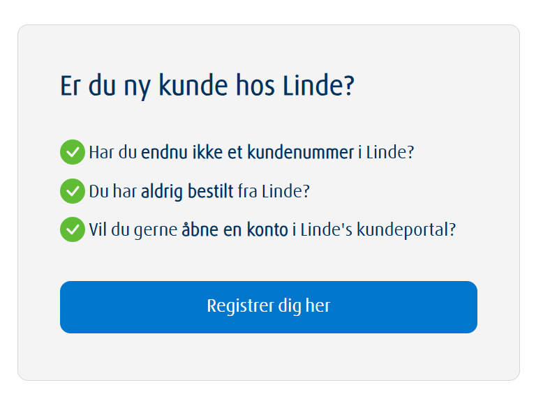
Task: Click the words 'Er du ny' in the heading
Action: (x=106, y=86)
